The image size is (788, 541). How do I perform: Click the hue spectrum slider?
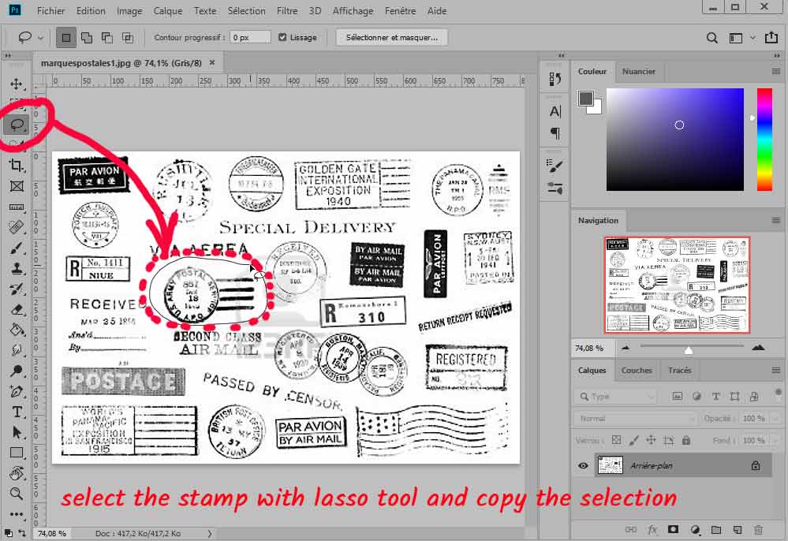coord(764,140)
